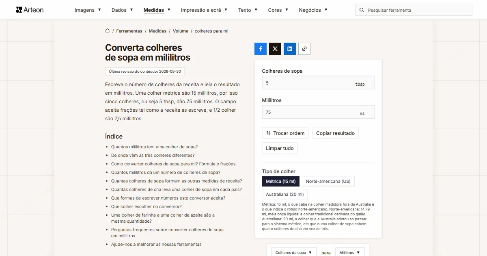Select Australiana (20 ml) spoon type

tap(285, 194)
